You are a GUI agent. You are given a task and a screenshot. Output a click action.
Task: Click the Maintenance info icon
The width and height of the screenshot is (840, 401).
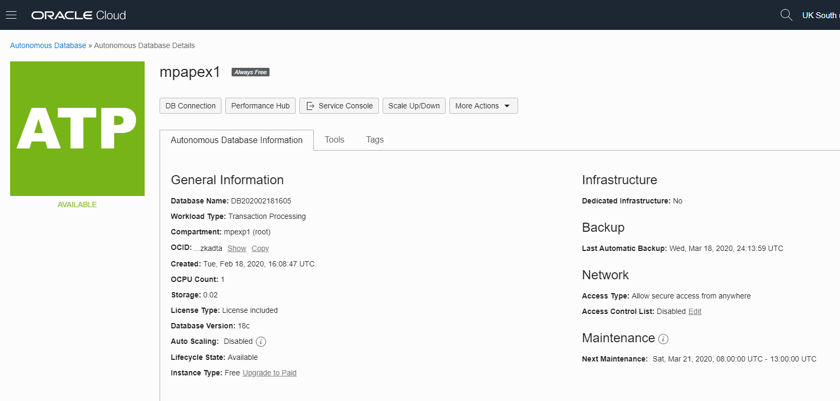tap(663, 339)
